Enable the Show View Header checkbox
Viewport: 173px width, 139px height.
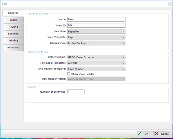tap(69, 74)
